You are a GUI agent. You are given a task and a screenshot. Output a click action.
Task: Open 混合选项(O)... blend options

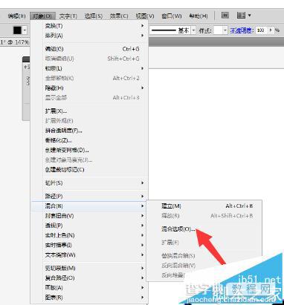(x=204, y=229)
